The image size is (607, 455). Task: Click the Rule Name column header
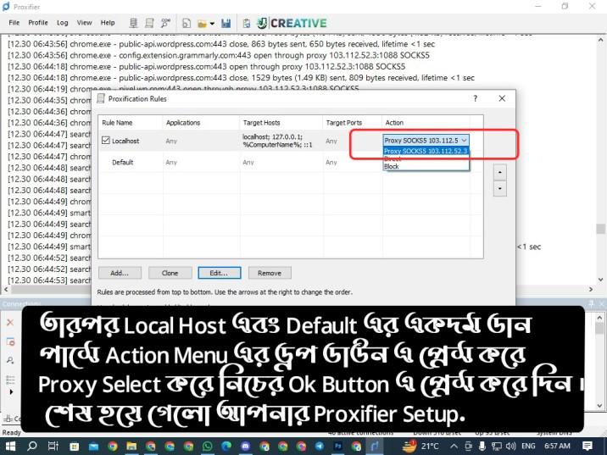pyautogui.click(x=131, y=123)
